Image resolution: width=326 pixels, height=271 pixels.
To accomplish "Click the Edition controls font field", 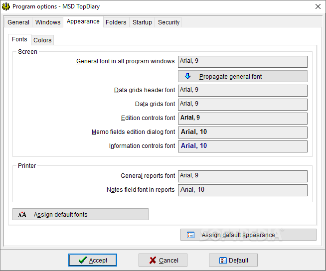I will pyautogui.click(x=243, y=118).
